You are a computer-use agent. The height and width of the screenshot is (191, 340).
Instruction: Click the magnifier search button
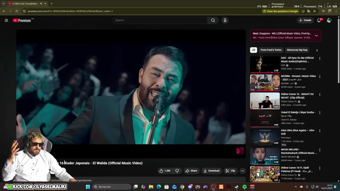tap(213, 20)
